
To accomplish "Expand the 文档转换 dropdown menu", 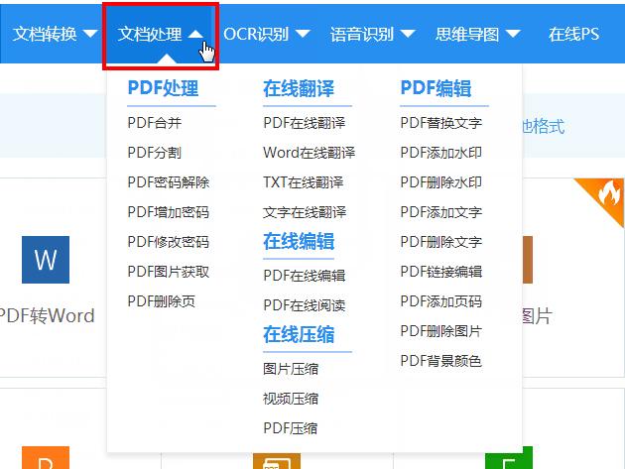I will tap(55, 34).
